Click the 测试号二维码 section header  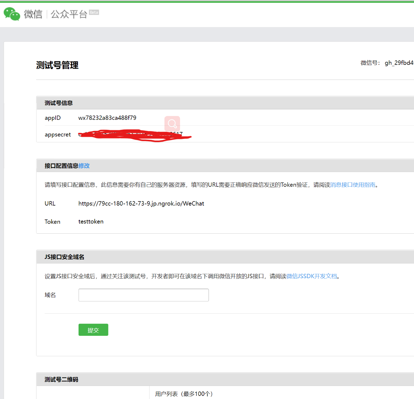(61, 380)
